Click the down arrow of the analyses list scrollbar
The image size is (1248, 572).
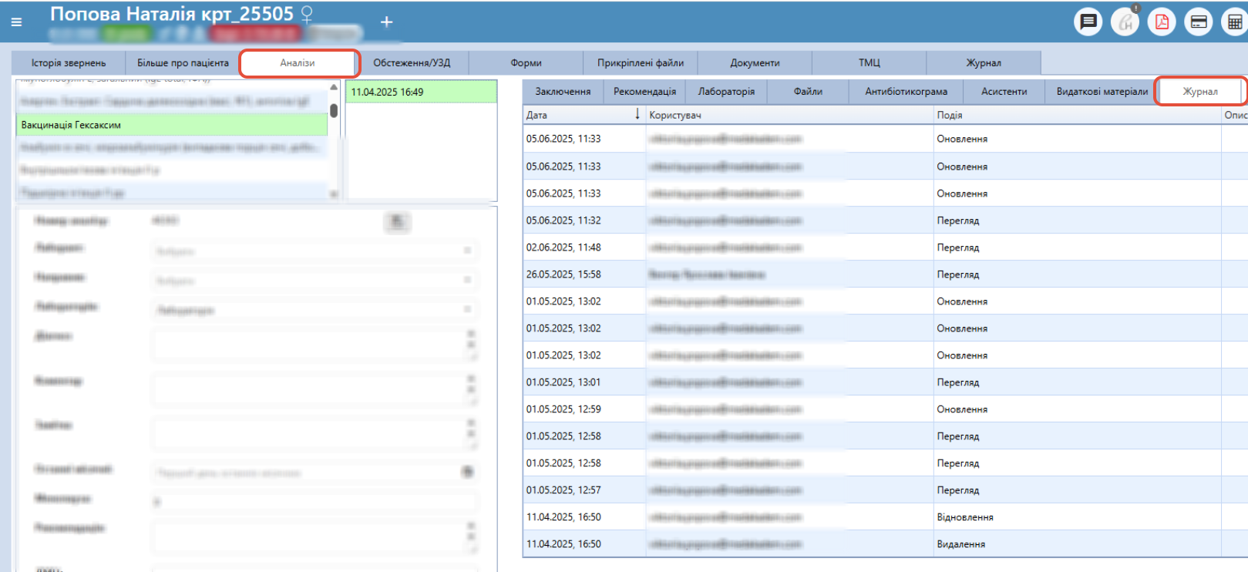tap(334, 194)
